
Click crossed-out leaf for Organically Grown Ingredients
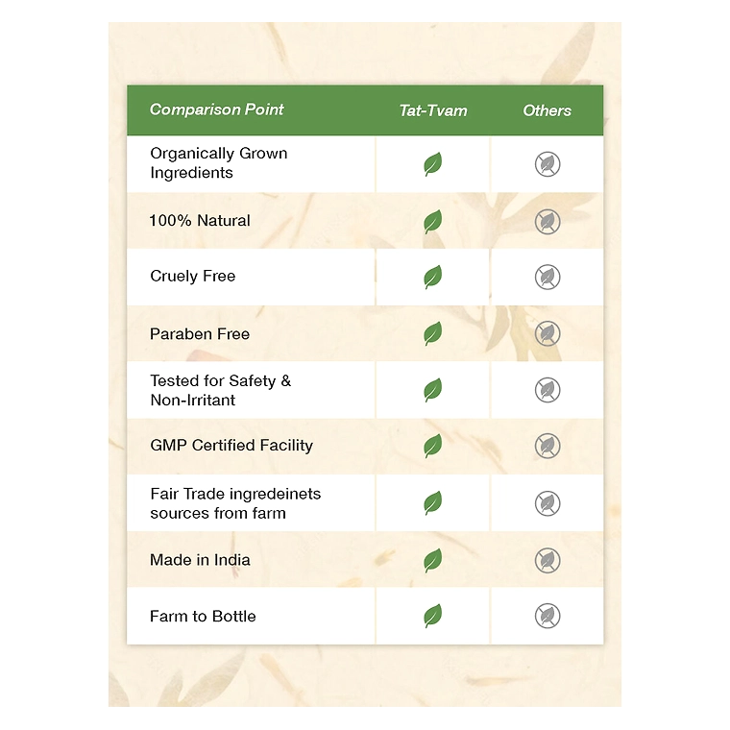pyautogui.click(x=547, y=164)
